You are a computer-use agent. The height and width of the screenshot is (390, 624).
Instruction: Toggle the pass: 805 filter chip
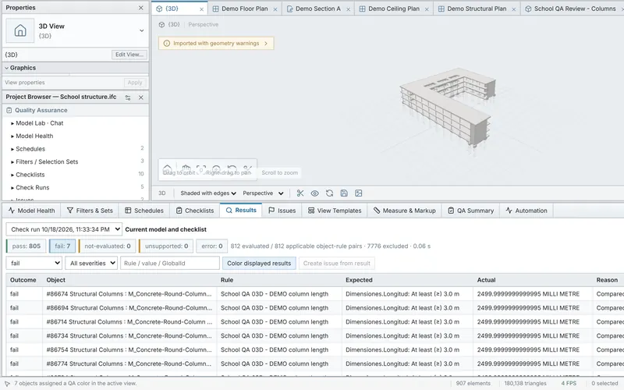[x=27, y=246]
